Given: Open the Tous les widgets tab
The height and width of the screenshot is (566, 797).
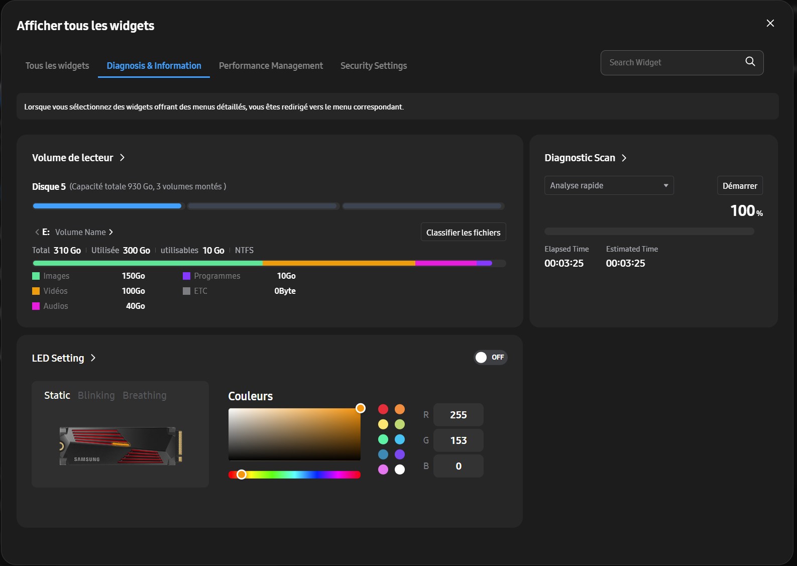Looking at the screenshot, I should tap(57, 66).
